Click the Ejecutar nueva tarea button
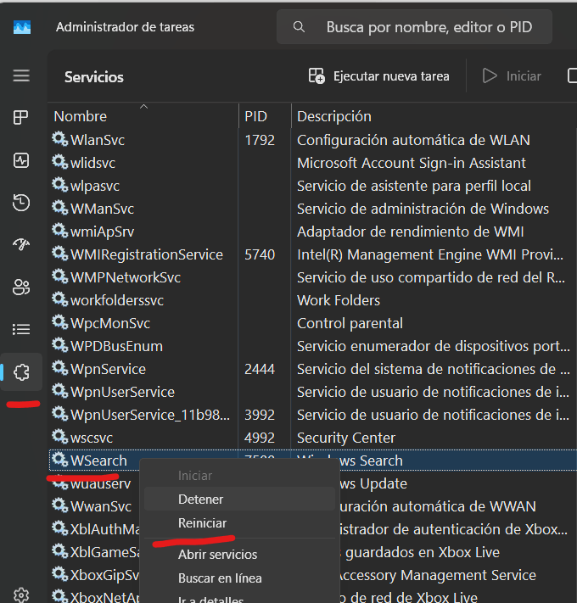Viewport: 577px width, 603px height. coord(379,76)
